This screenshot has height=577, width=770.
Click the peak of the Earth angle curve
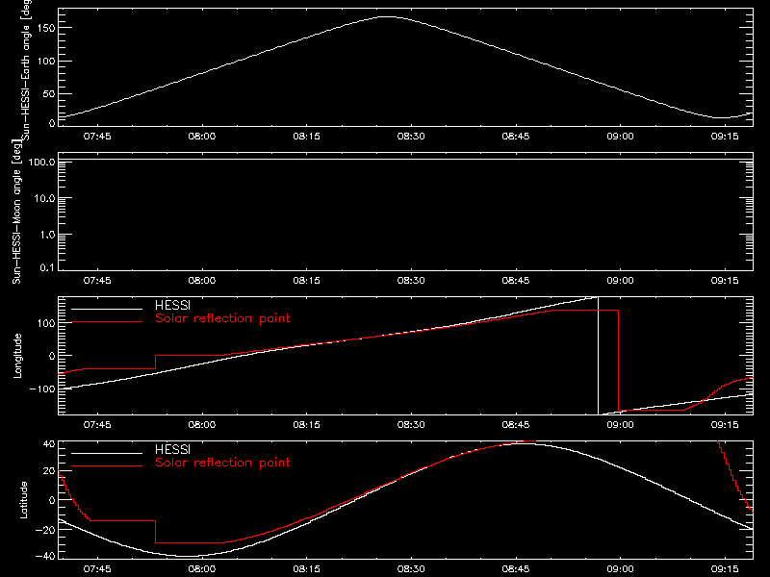(x=388, y=16)
